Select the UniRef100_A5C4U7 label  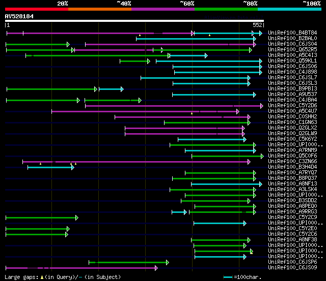click(x=292, y=111)
